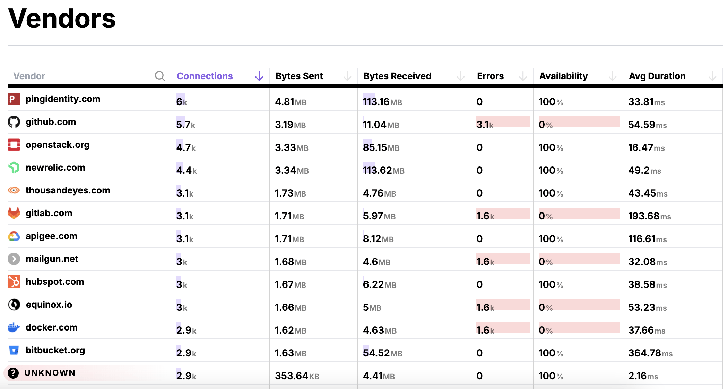Screen dimensions: 728x389
Task: Open the thousandeyes.com vendor link
Action: click(68, 190)
